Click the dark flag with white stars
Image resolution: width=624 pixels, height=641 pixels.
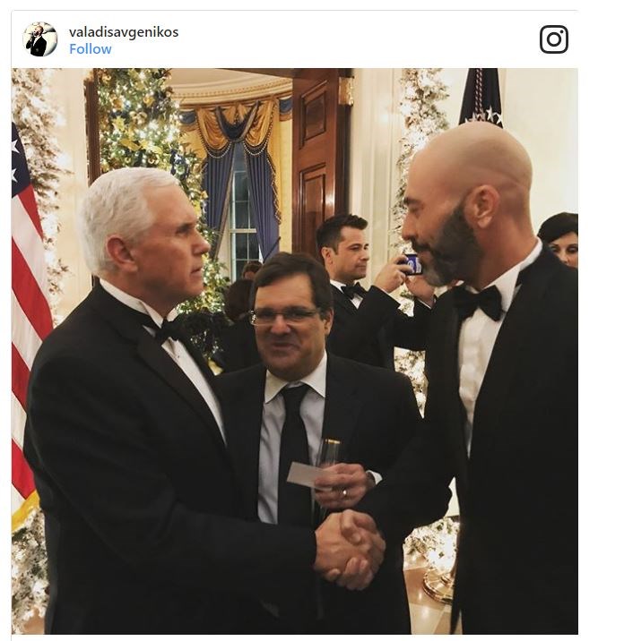[481, 98]
